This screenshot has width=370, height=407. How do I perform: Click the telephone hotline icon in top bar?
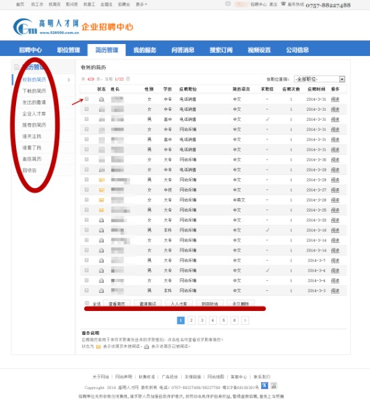click(x=283, y=4)
